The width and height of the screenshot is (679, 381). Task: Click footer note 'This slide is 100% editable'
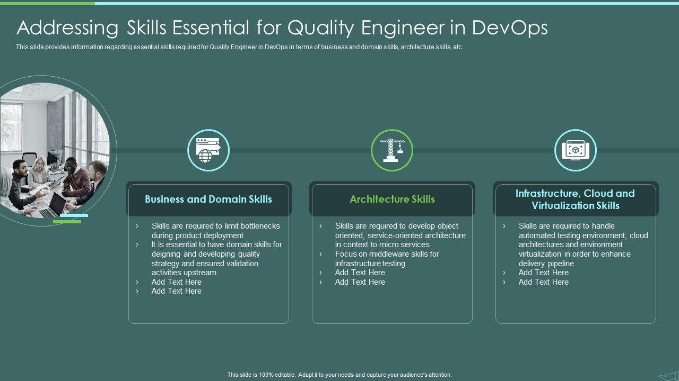pos(339,375)
